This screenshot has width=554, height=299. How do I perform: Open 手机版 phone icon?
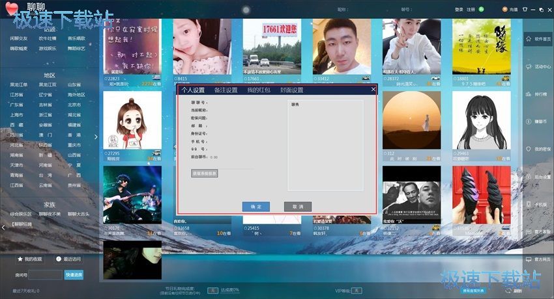(x=529, y=204)
